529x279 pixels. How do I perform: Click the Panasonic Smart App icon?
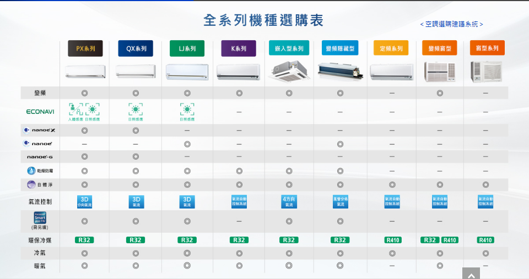click(x=40, y=218)
